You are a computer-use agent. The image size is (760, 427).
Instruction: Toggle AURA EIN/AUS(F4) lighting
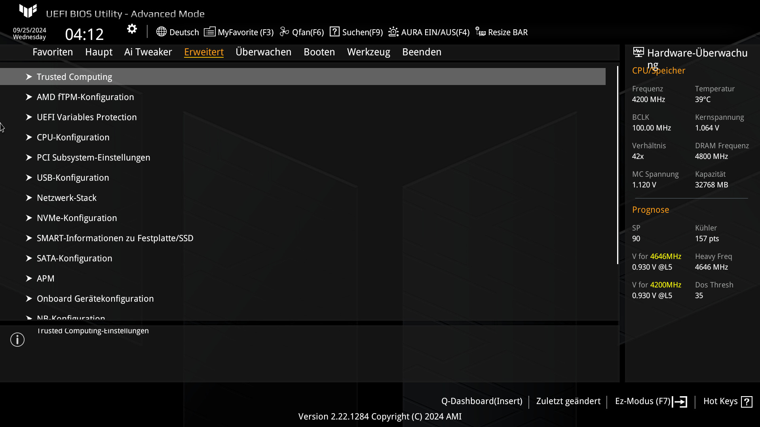coord(429,32)
